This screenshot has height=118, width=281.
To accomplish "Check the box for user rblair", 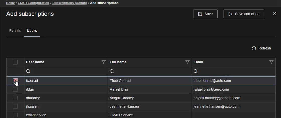I will pos(15,89).
